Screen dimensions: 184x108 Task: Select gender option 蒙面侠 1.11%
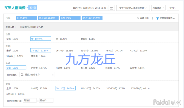tap(88, 39)
